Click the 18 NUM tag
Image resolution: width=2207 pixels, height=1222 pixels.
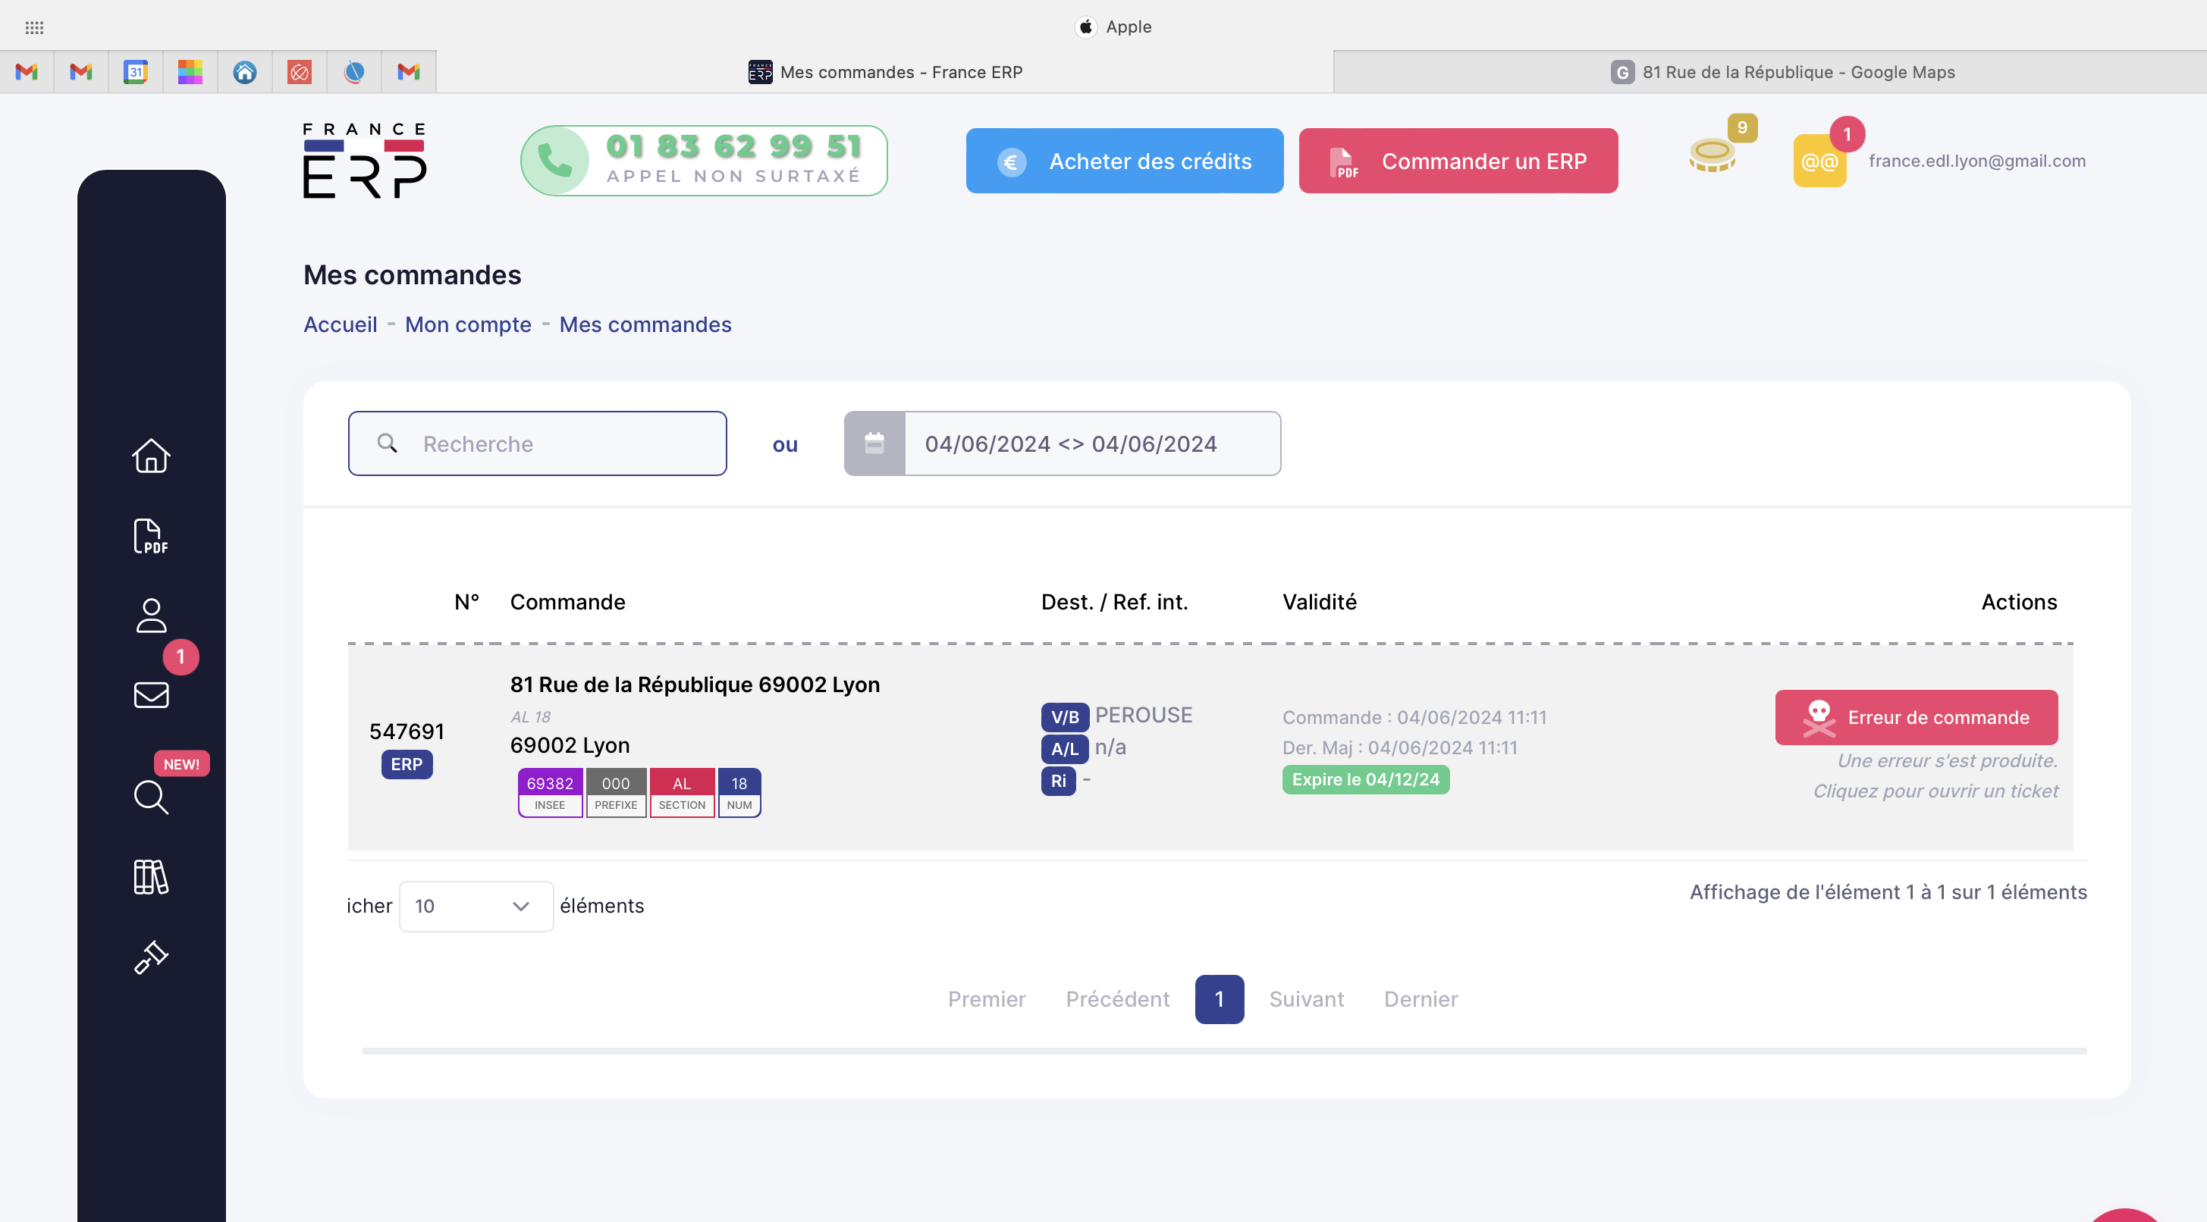(739, 792)
